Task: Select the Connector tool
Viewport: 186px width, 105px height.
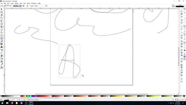Action: (x=1, y=67)
